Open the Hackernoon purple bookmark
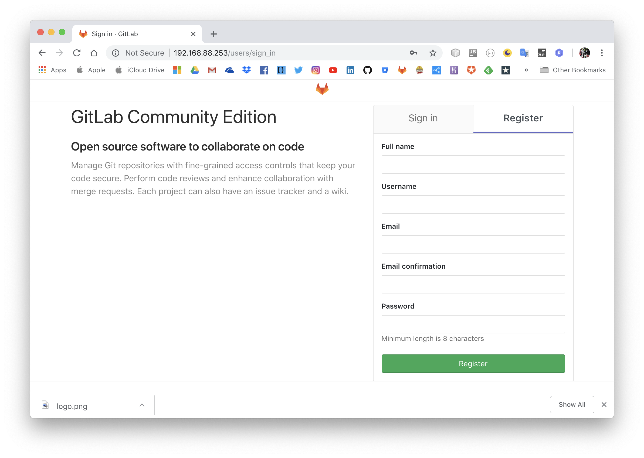The height and width of the screenshot is (458, 644). click(x=454, y=70)
